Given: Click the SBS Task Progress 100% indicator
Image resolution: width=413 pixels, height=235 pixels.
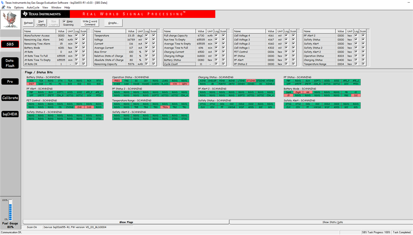Looking at the screenshot, I should click(376, 232).
